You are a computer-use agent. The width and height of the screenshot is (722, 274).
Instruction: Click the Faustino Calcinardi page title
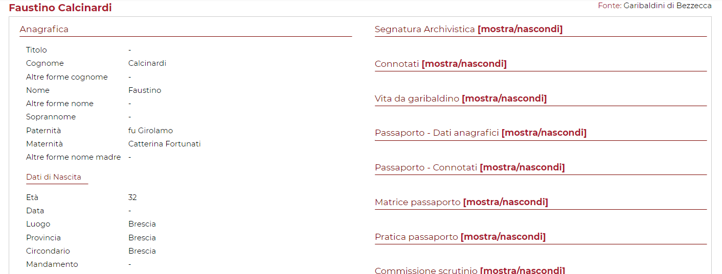[60, 8]
